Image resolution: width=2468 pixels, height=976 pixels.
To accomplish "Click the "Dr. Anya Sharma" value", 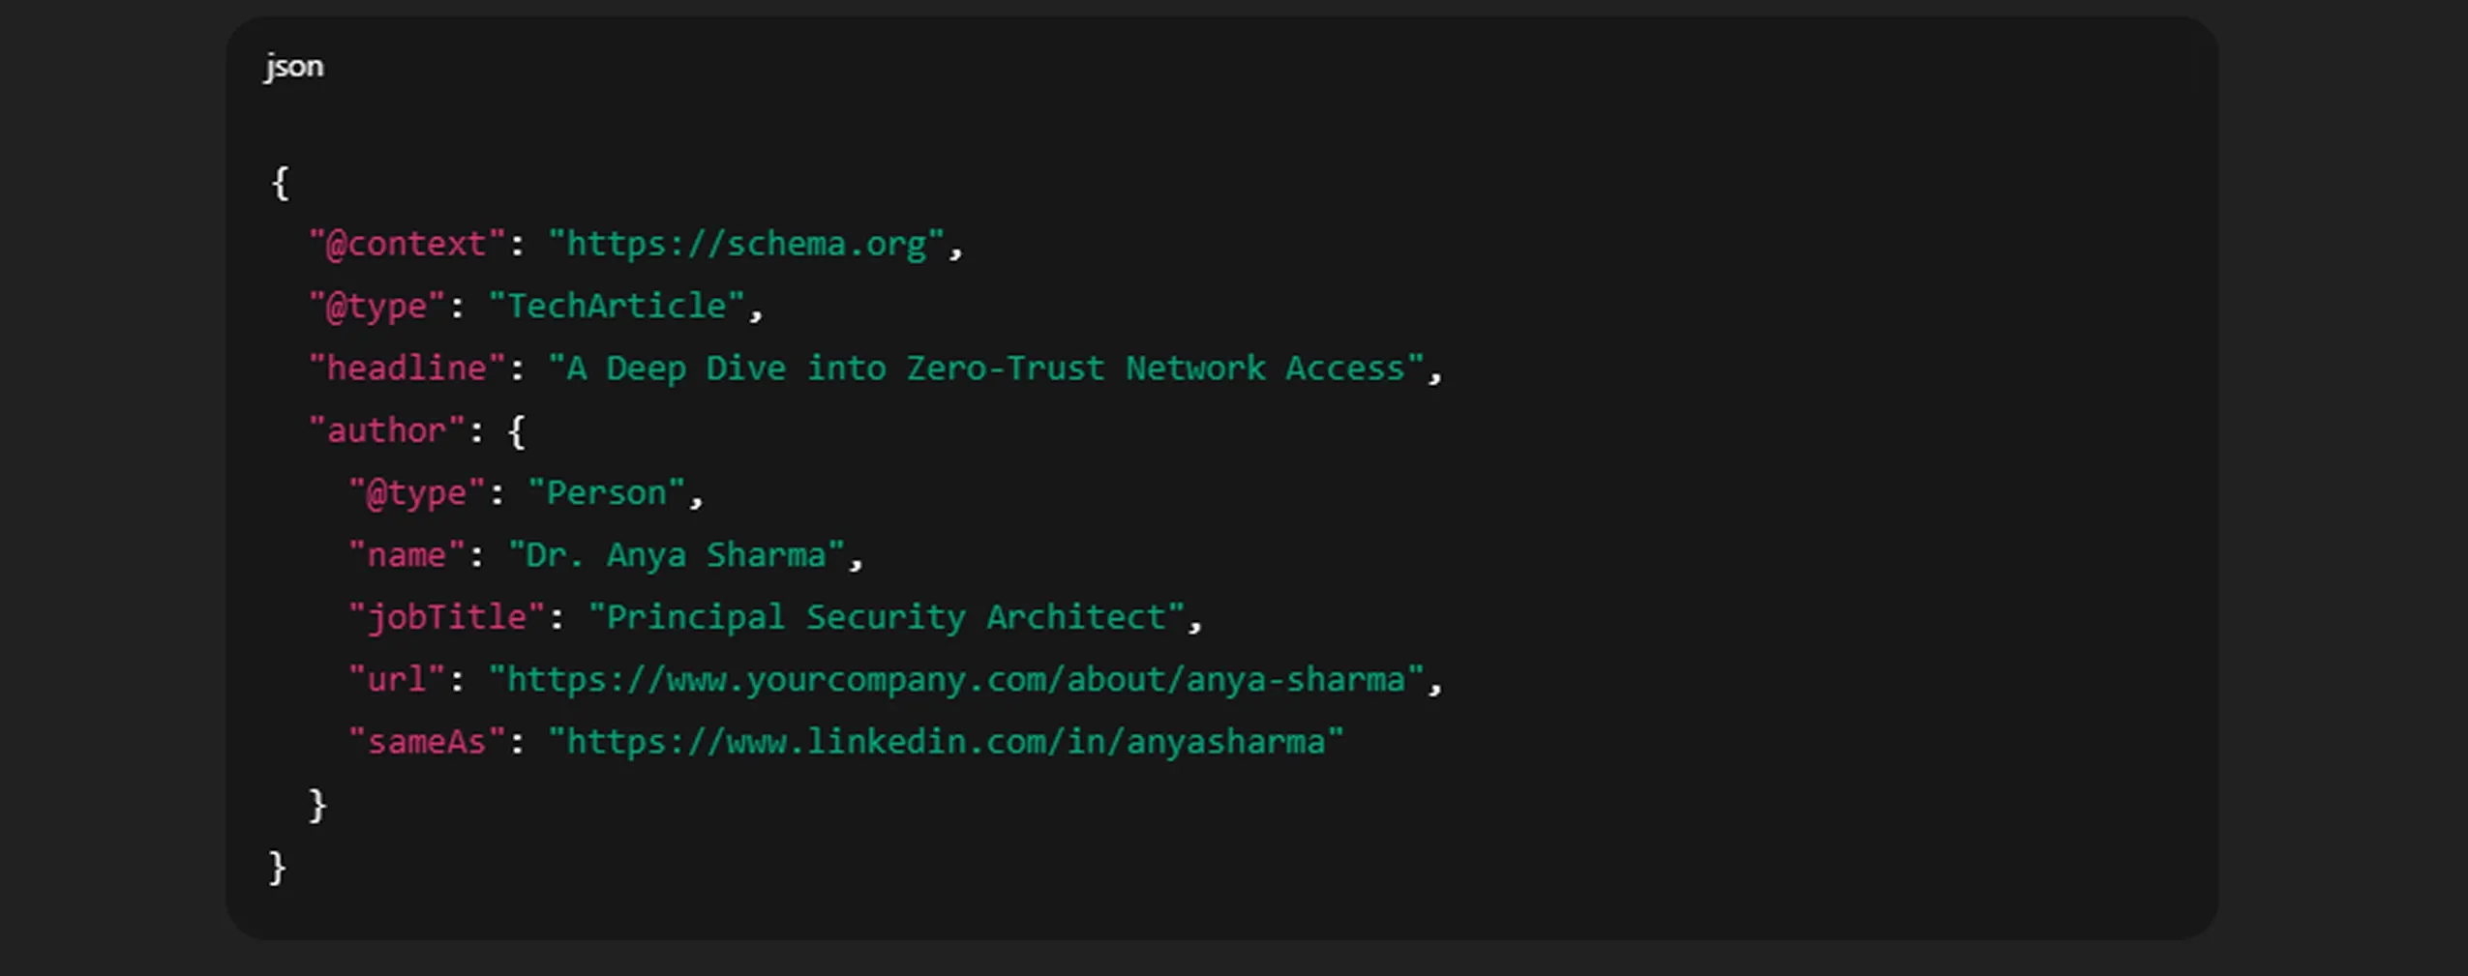I will [676, 555].
